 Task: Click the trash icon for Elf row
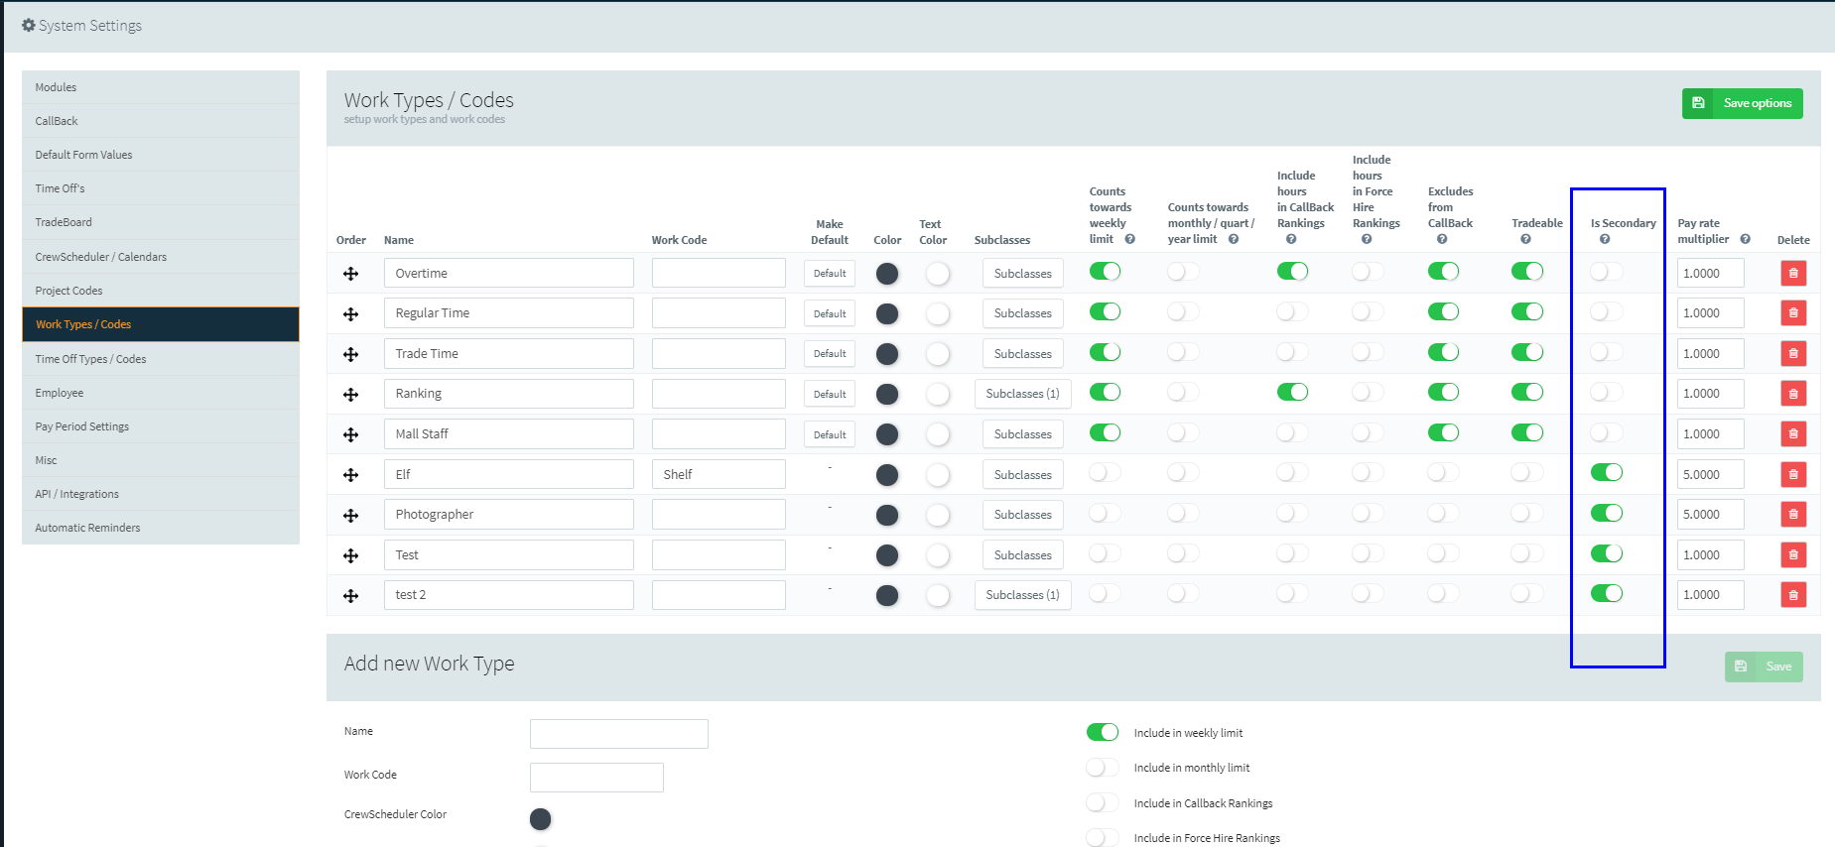1792,474
